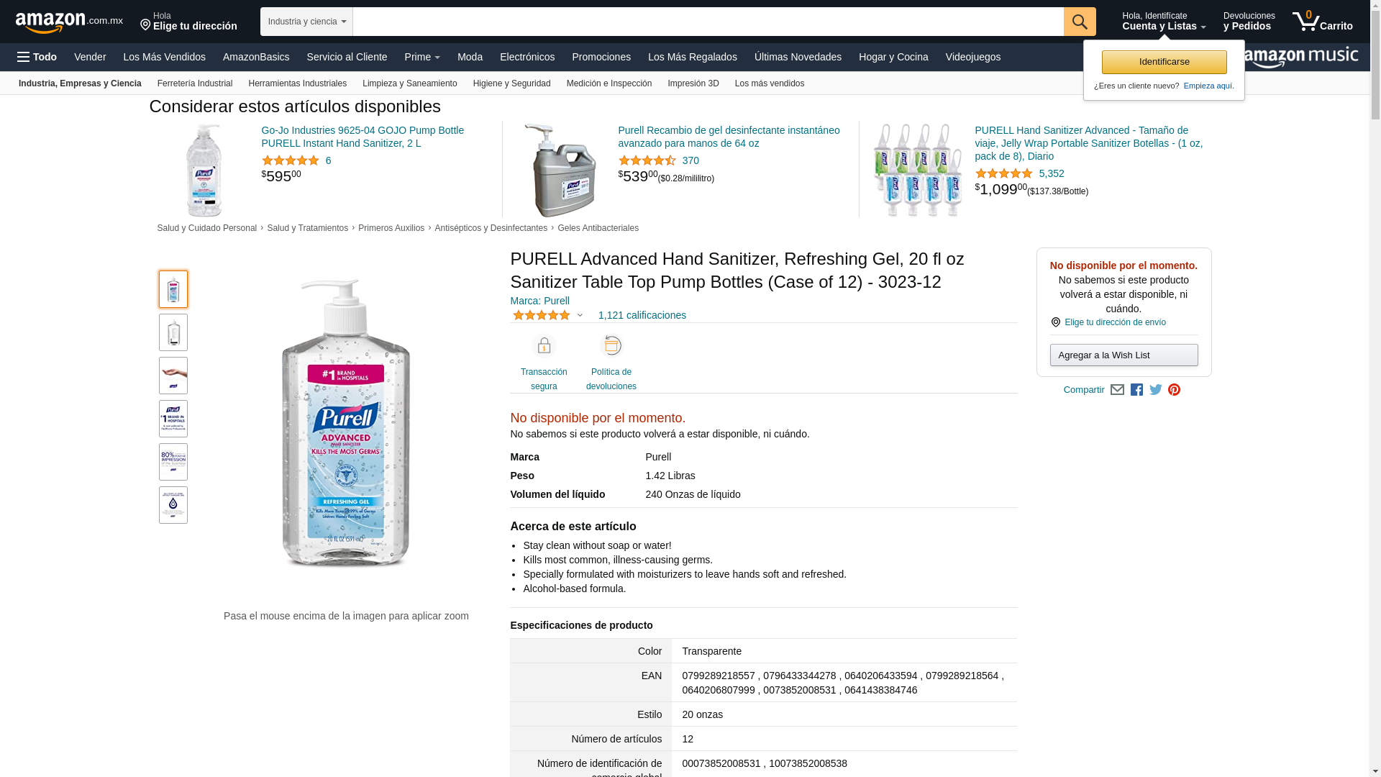Type in the Amazon search field
This screenshot has width=1381, height=777.
[708, 22]
